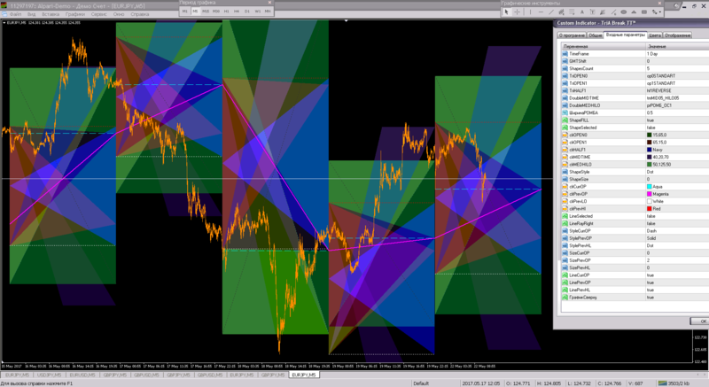709x387 pixels.
Task: Choose the W1 weekly timeframe
Action: (x=258, y=11)
